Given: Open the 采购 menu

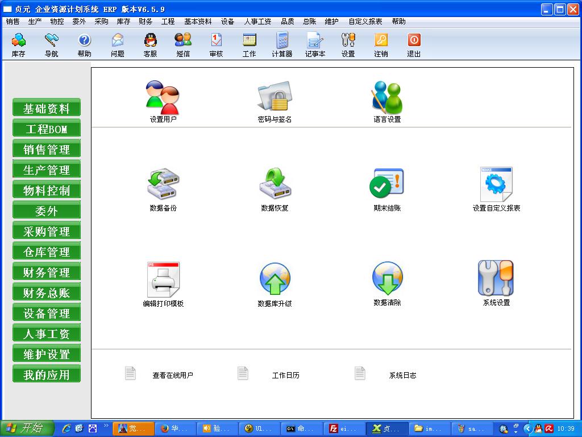Looking at the screenshot, I should click(x=101, y=22).
